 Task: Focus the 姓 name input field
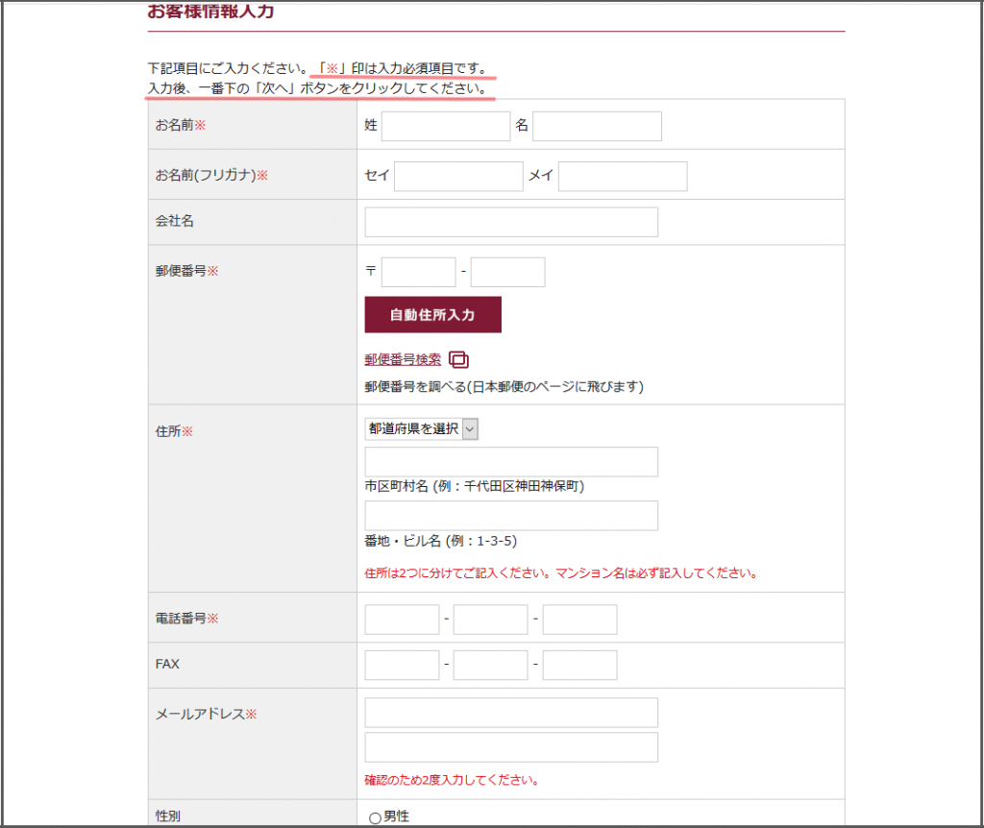[446, 126]
